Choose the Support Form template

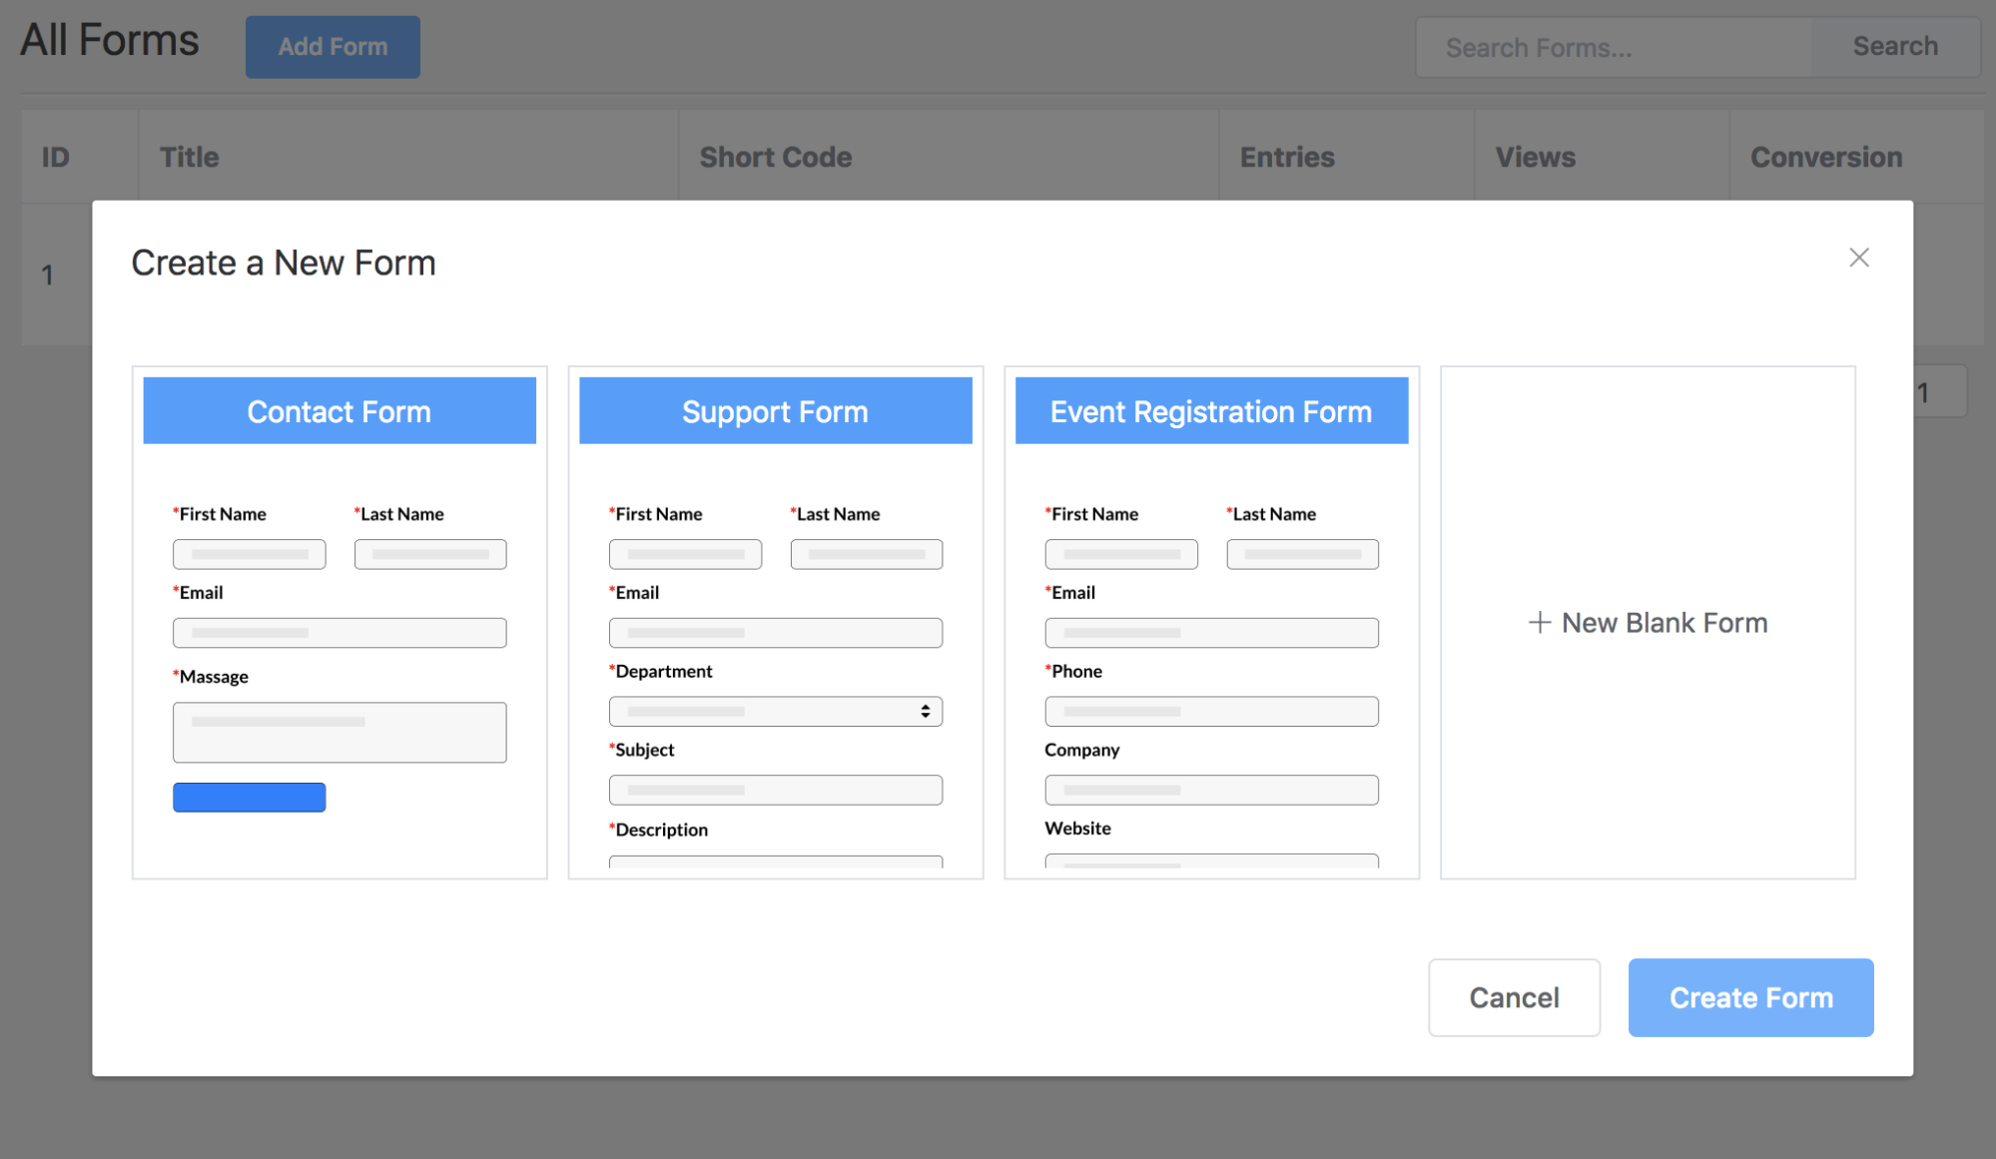(775, 411)
